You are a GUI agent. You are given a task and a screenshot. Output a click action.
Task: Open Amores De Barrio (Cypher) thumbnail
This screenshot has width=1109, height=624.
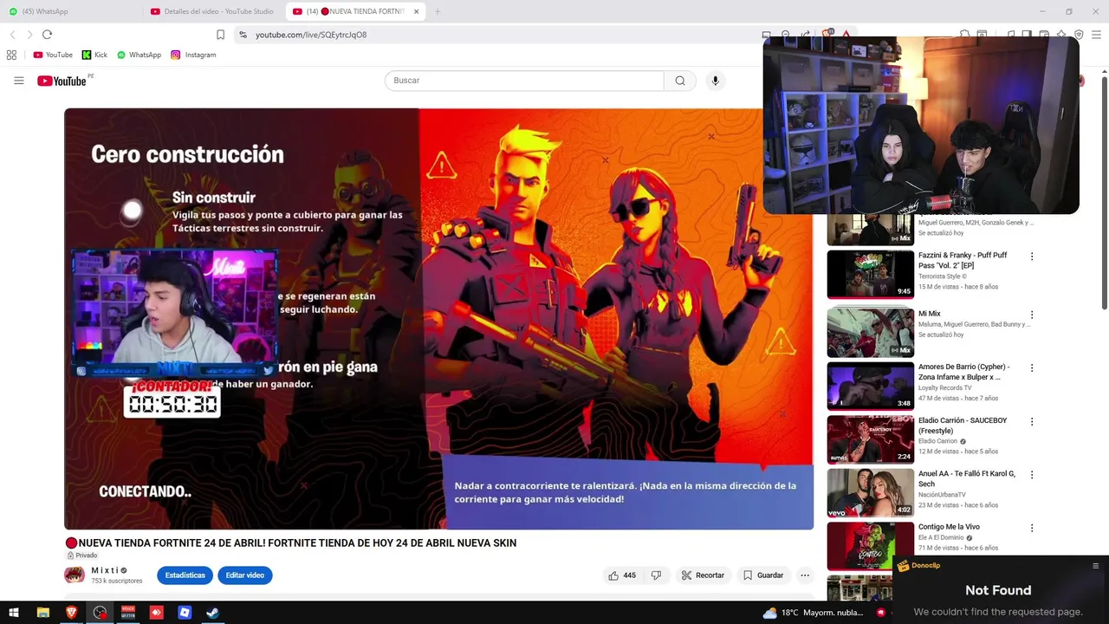(x=870, y=386)
